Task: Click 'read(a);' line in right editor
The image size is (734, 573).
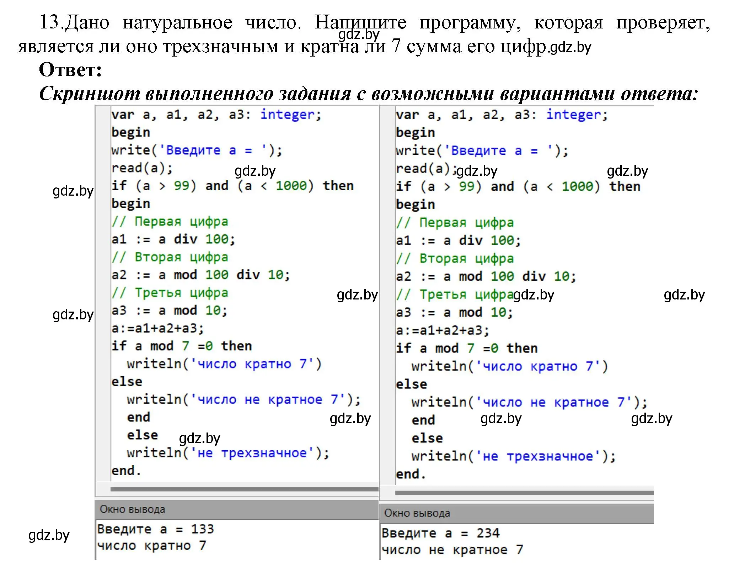Action: tap(426, 169)
